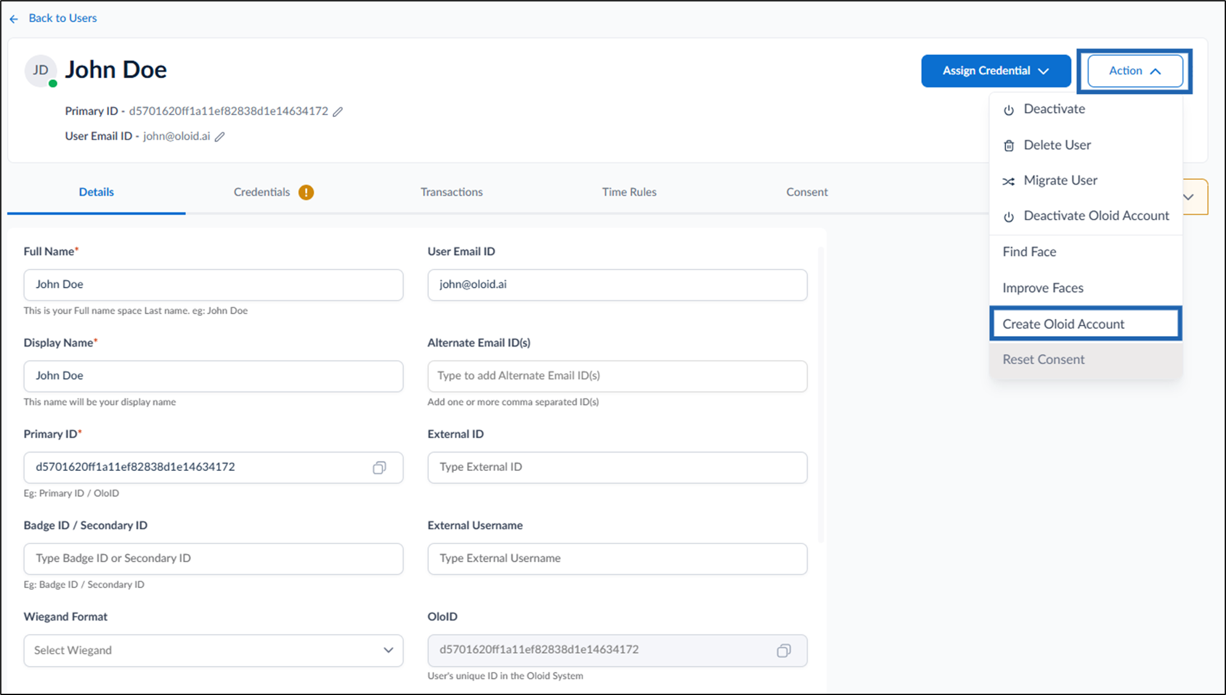Click the Primary ID text input
This screenshot has height=695, width=1226.
[x=213, y=468]
